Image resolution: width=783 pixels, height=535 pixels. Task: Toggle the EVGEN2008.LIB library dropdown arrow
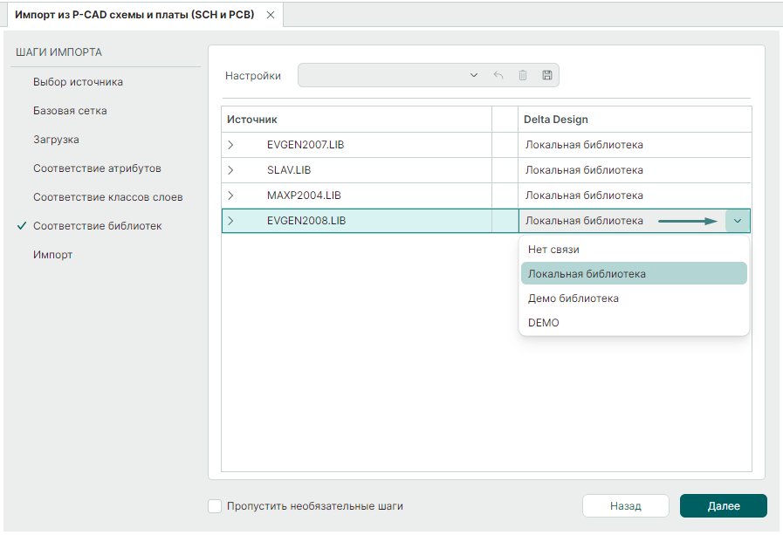click(738, 221)
